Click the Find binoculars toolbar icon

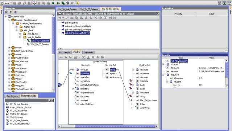(29, 3)
